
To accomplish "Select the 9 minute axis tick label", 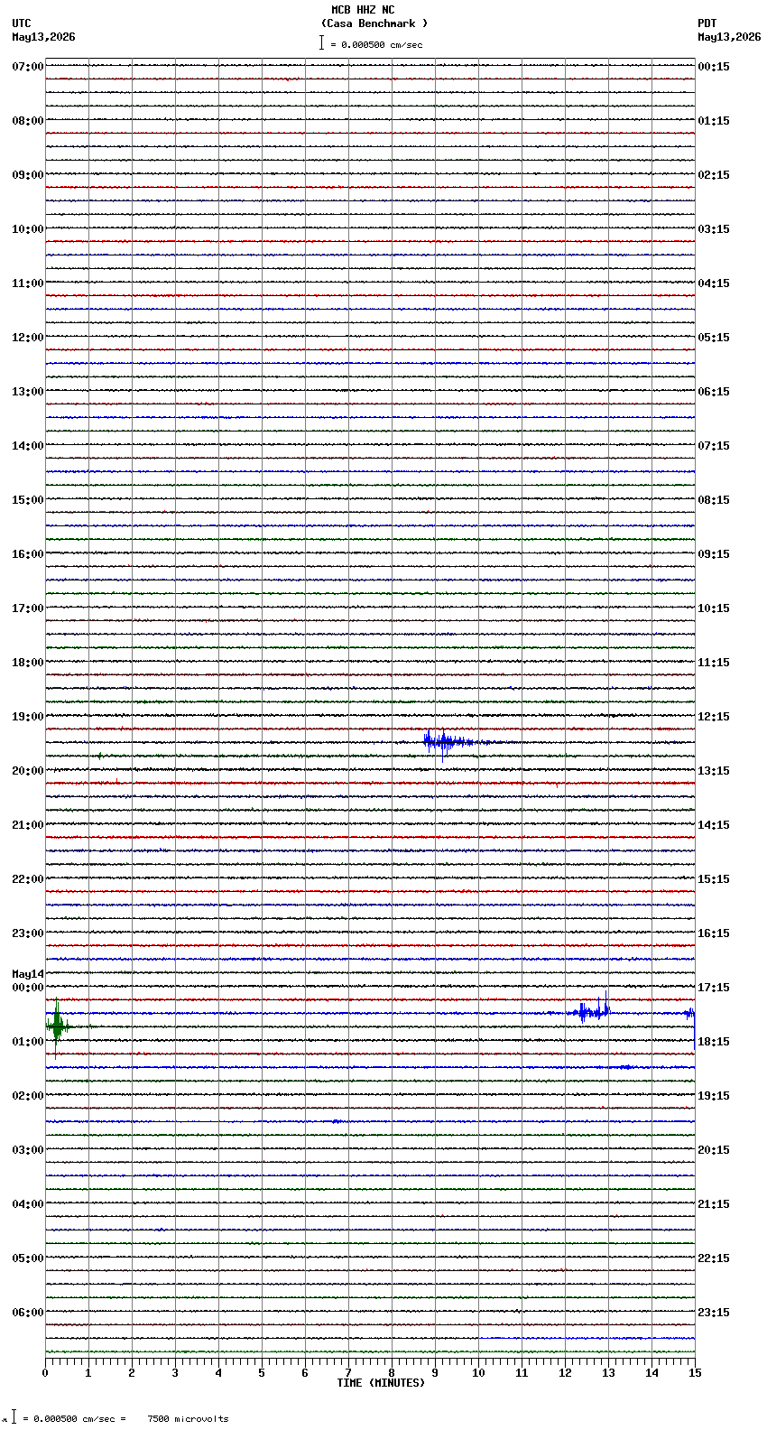I will point(435,1373).
